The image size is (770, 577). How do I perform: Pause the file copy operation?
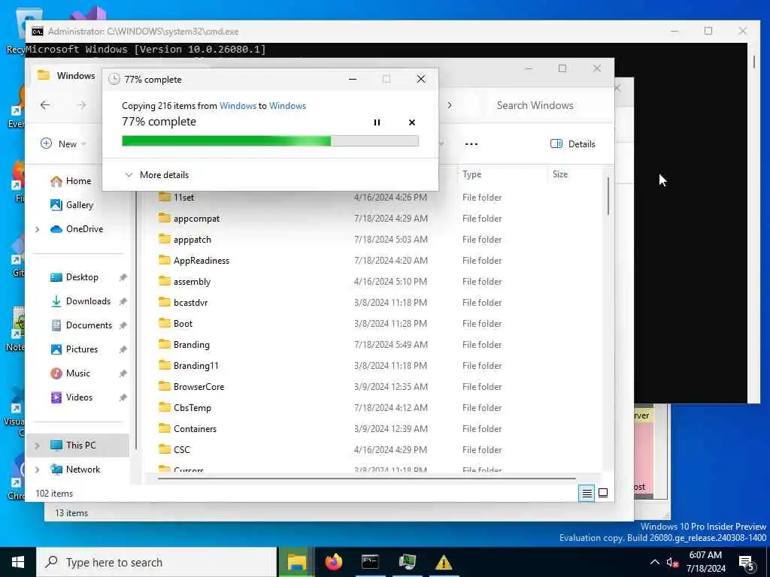[x=377, y=122]
